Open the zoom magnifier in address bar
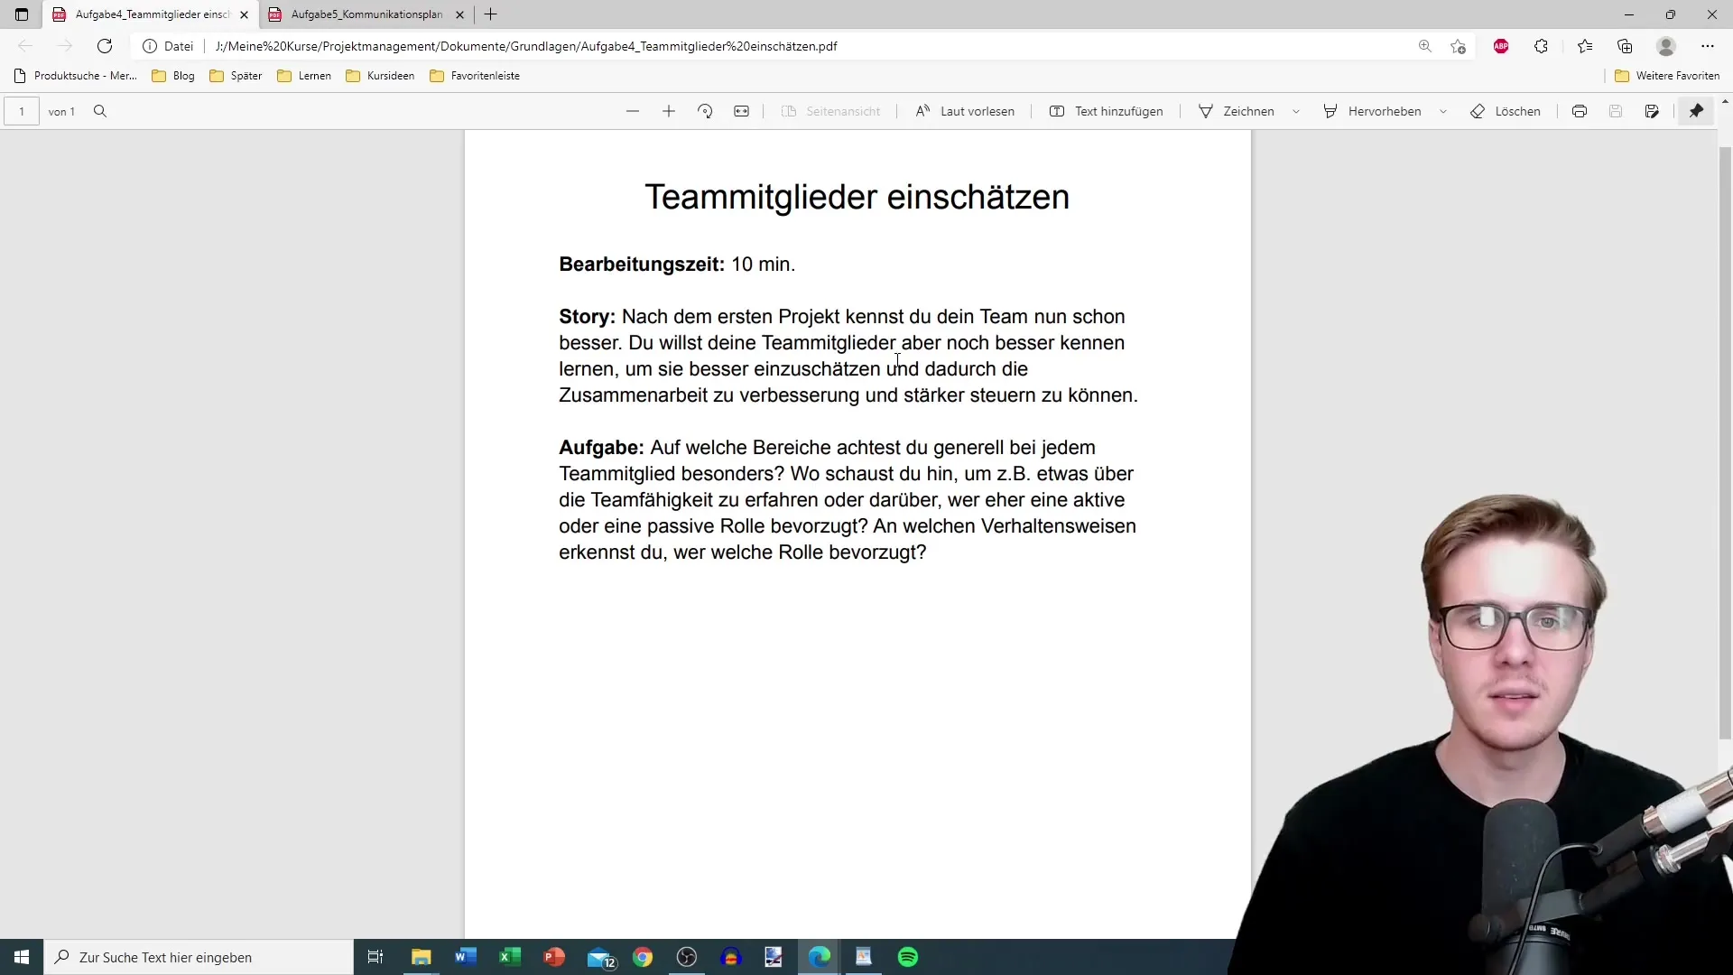This screenshot has width=1733, height=975. click(x=1425, y=46)
